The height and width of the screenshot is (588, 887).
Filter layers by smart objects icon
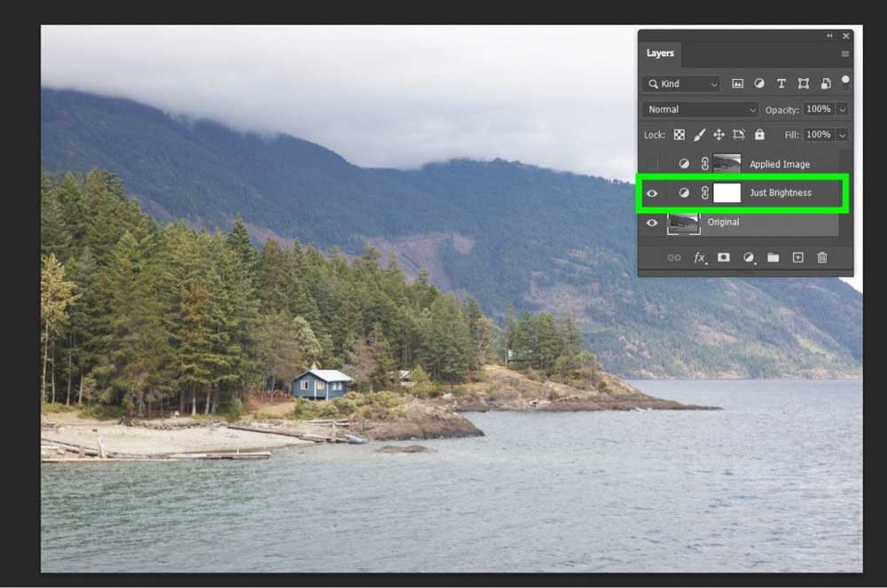(x=825, y=83)
